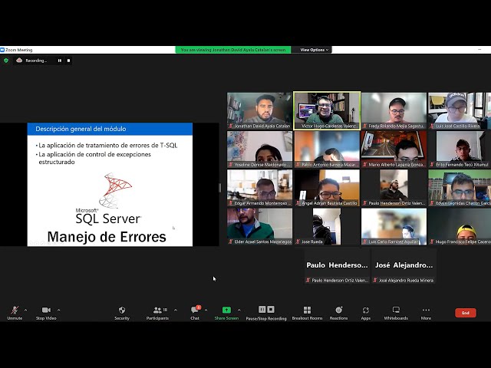Select Victor Hugo Cardenas video tile

[327, 110]
